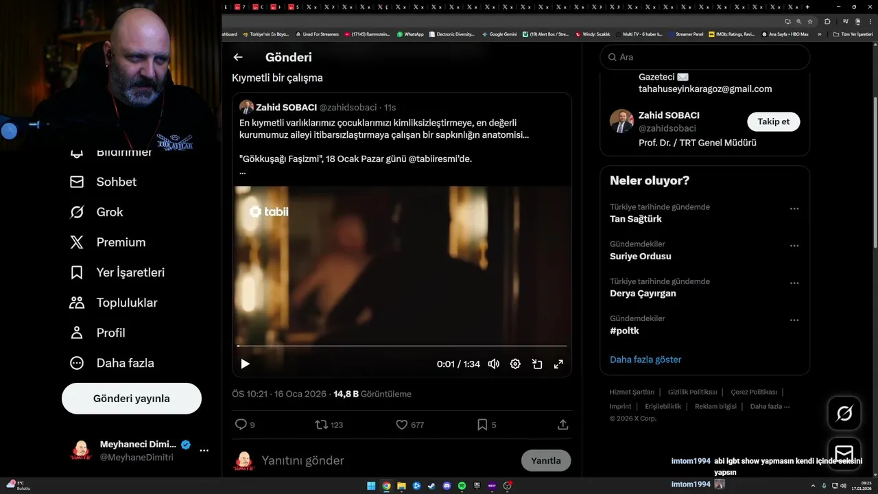Open the Google Gemini bookmark
The width and height of the screenshot is (878, 494).
[499, 34]
